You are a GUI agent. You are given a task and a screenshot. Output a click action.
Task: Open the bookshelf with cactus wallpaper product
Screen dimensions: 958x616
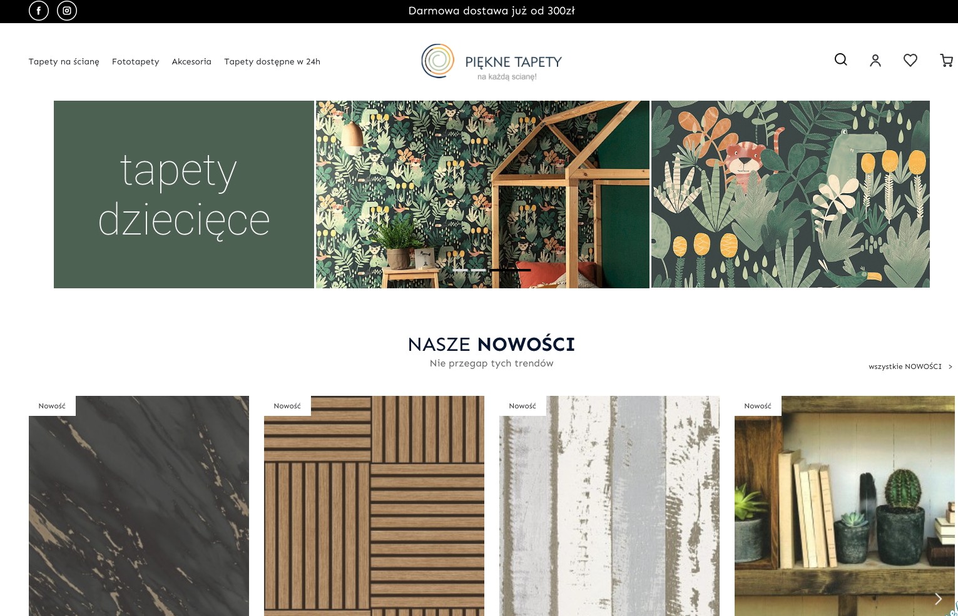(845, 506)
